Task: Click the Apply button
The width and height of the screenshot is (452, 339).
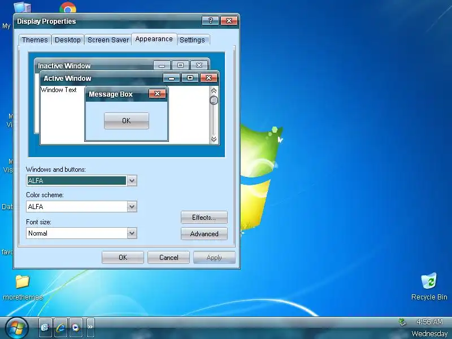Action: pos(214,258)
